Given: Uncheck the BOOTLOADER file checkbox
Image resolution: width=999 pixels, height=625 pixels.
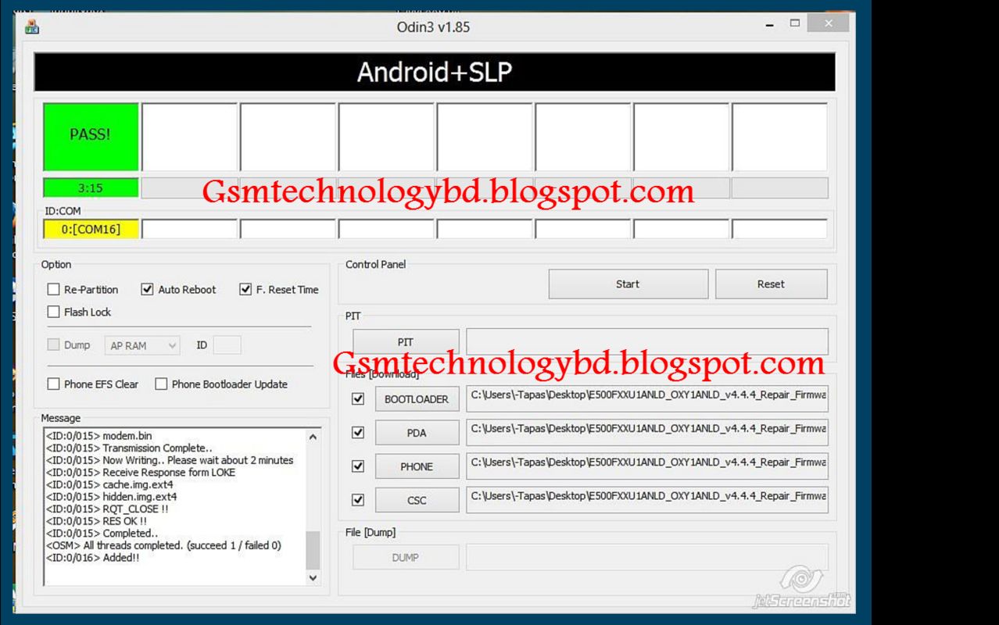Looking at the screenshot, I should click(358, 399).
